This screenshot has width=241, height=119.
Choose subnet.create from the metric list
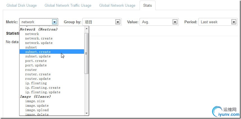(38, 52)
